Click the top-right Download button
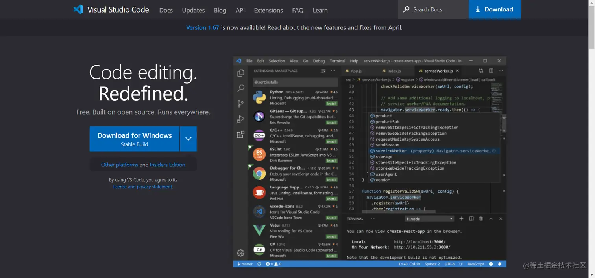Screen dimensions: 595x278 point(495,9)
